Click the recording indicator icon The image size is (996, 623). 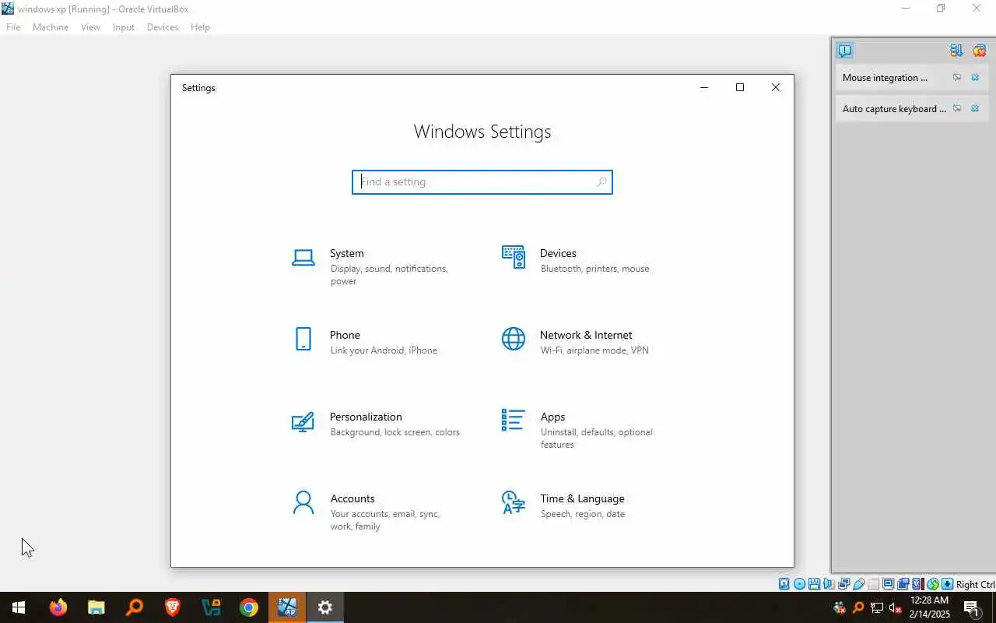[903, 584]
